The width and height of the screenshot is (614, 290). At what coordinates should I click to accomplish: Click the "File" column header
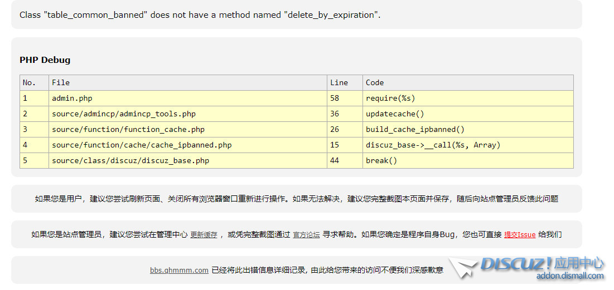(61, 82)
